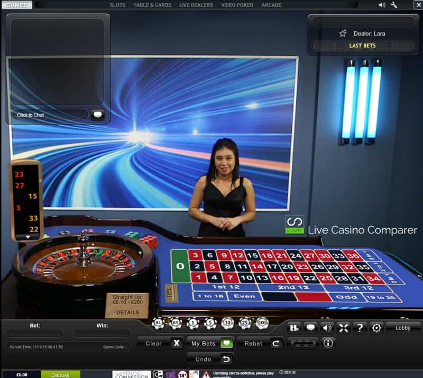Image resolution: width=423 pixels, height=378 pixels.
Task: Bet on Odd
Action: tap(347, 297)
